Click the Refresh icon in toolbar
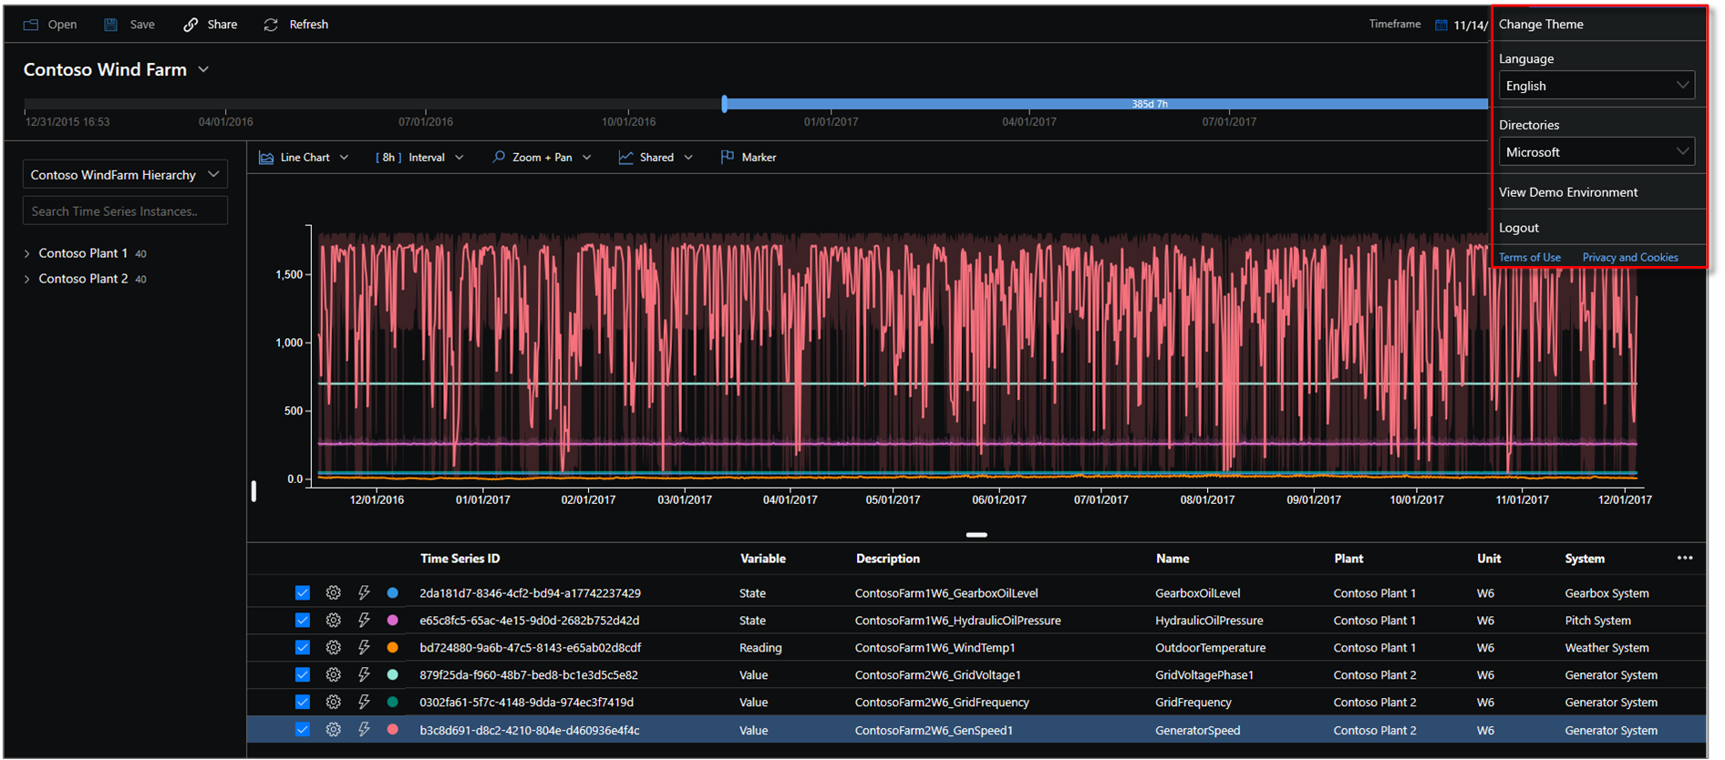This screenshot has height=760, width=1725. (x=271, y=25)
